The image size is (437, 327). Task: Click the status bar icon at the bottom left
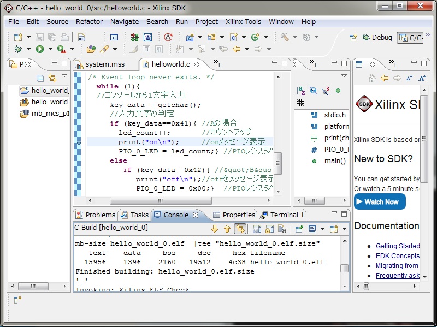[18, 300]
